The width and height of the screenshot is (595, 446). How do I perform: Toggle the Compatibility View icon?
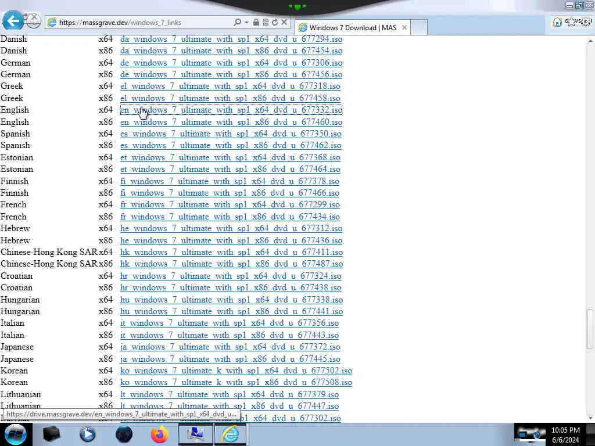[266, 23]
